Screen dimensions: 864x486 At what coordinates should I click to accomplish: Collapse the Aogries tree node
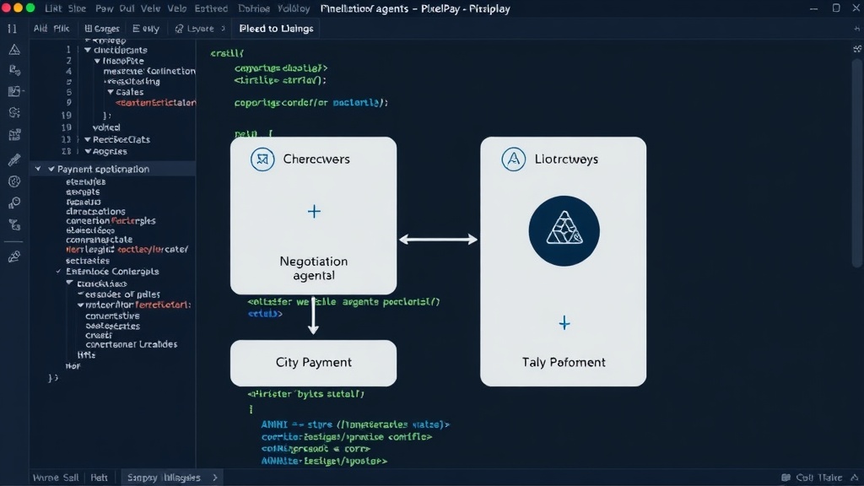[x=88, y=152]
